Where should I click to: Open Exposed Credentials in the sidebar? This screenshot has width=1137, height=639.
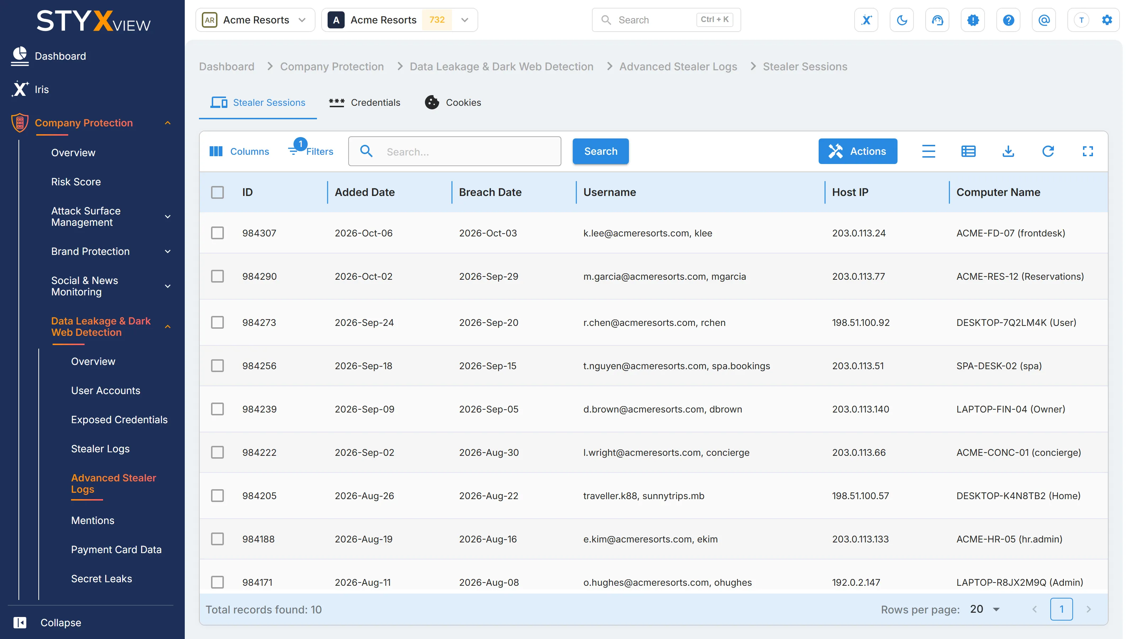[119, 419]
